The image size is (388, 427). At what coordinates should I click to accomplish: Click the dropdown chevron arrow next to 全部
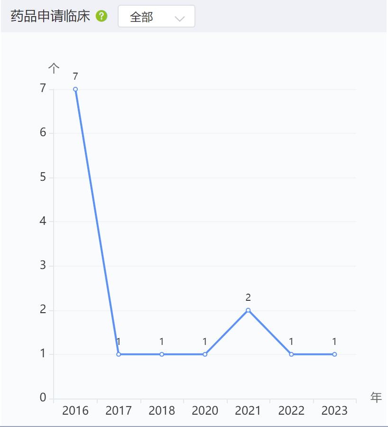pos(180,19)
